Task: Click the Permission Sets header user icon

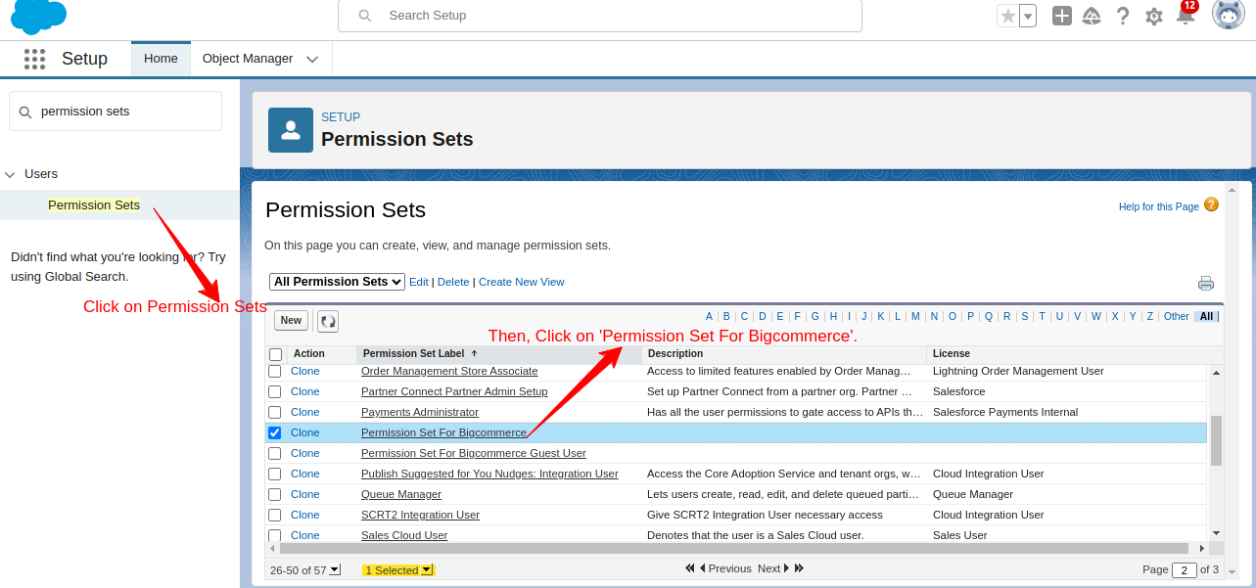Action: (291, 130)
